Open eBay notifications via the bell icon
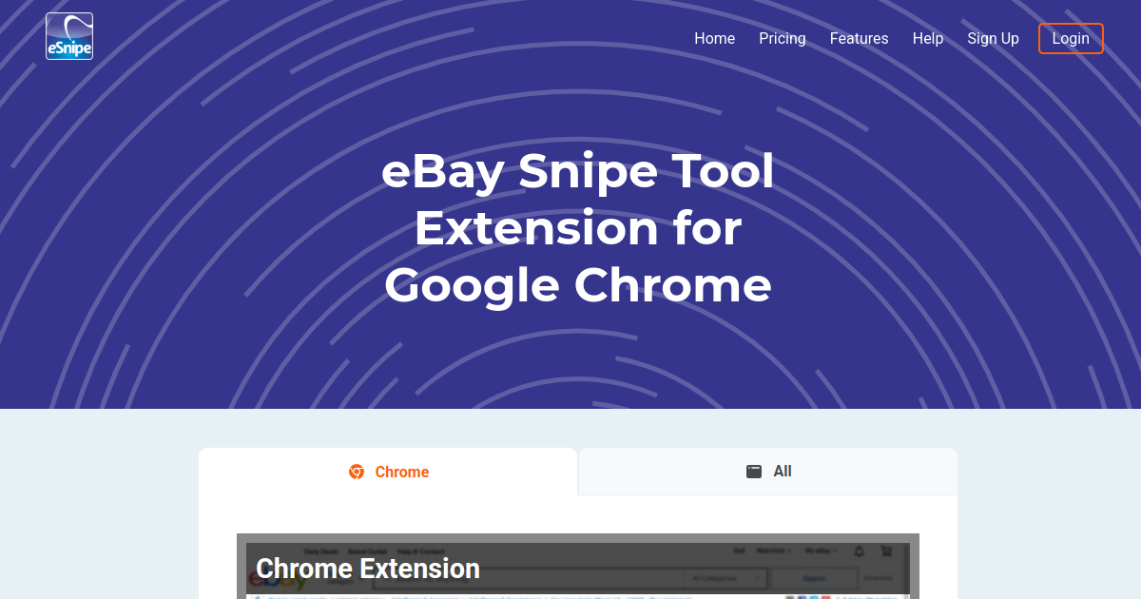1141x599 pixels. 859,551
